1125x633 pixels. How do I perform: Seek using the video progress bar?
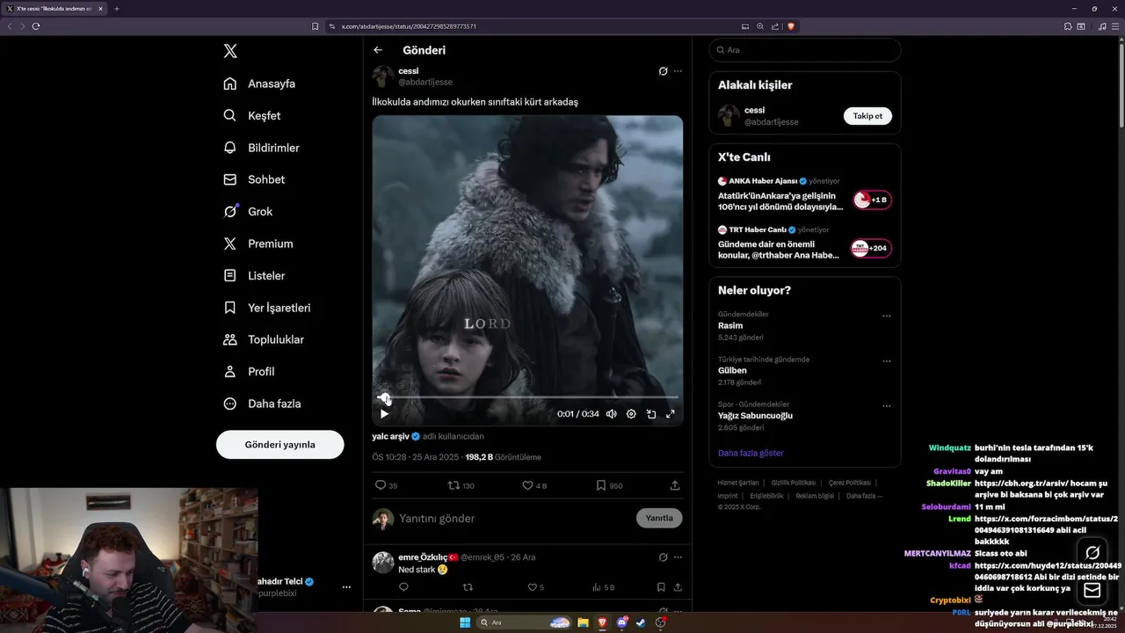point(527,397)
